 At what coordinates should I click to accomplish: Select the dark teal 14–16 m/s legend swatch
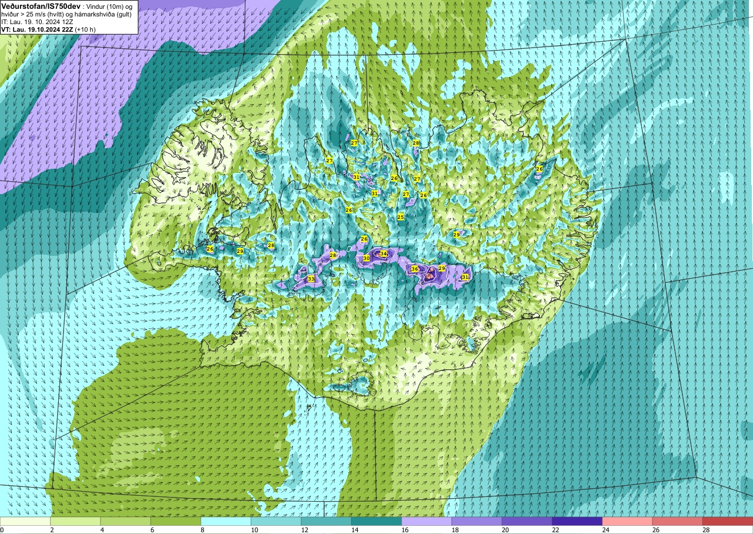click(376, 521)
